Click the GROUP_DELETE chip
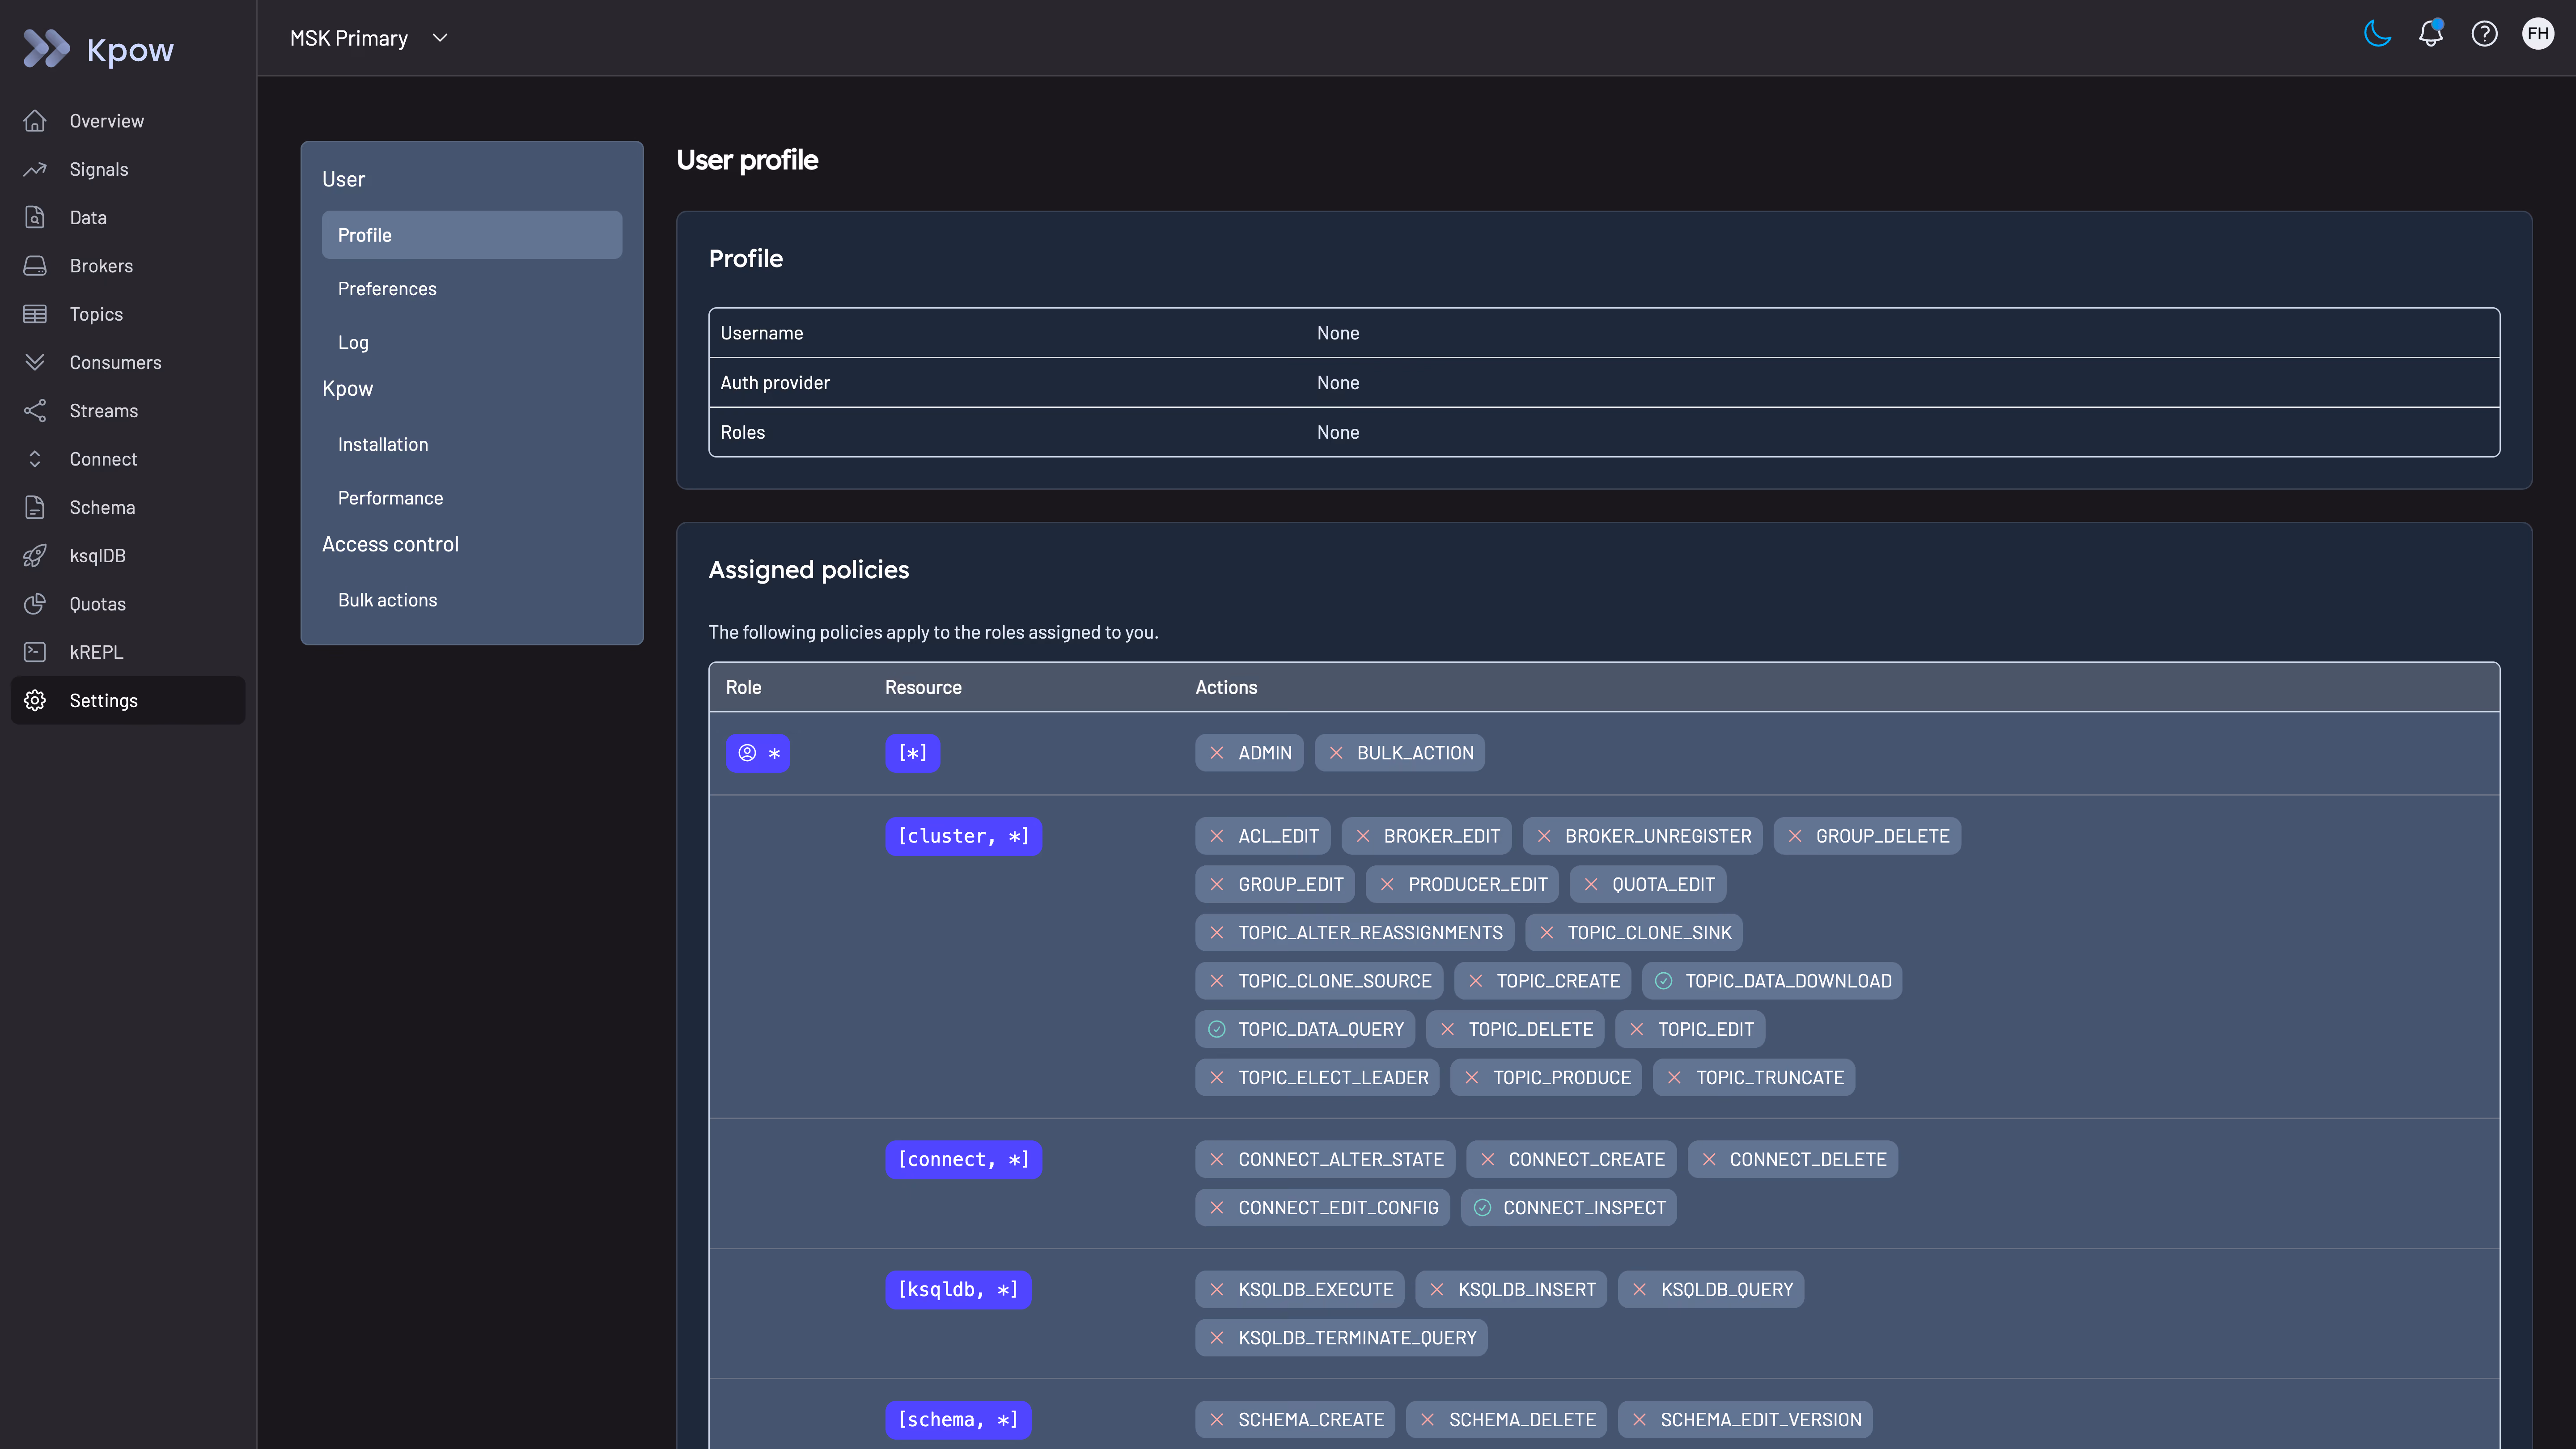Viewport: 2576px width, 1449px height. (x=1867, y=836)
